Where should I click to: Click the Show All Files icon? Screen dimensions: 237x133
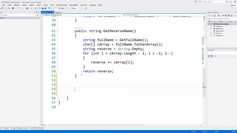point(231,16)
